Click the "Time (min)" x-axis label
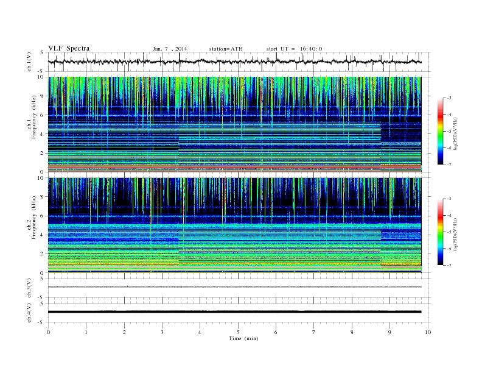The image size is (482, 373). pyautogui.click(x=243, y=338)
